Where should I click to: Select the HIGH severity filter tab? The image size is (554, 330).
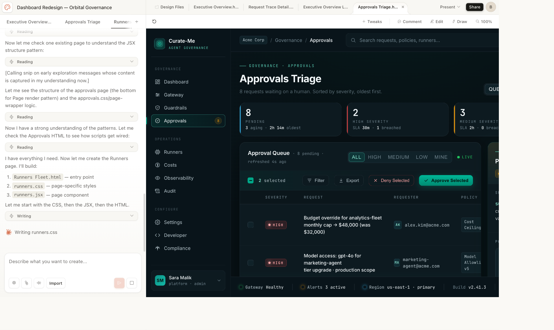coord(374,157)
